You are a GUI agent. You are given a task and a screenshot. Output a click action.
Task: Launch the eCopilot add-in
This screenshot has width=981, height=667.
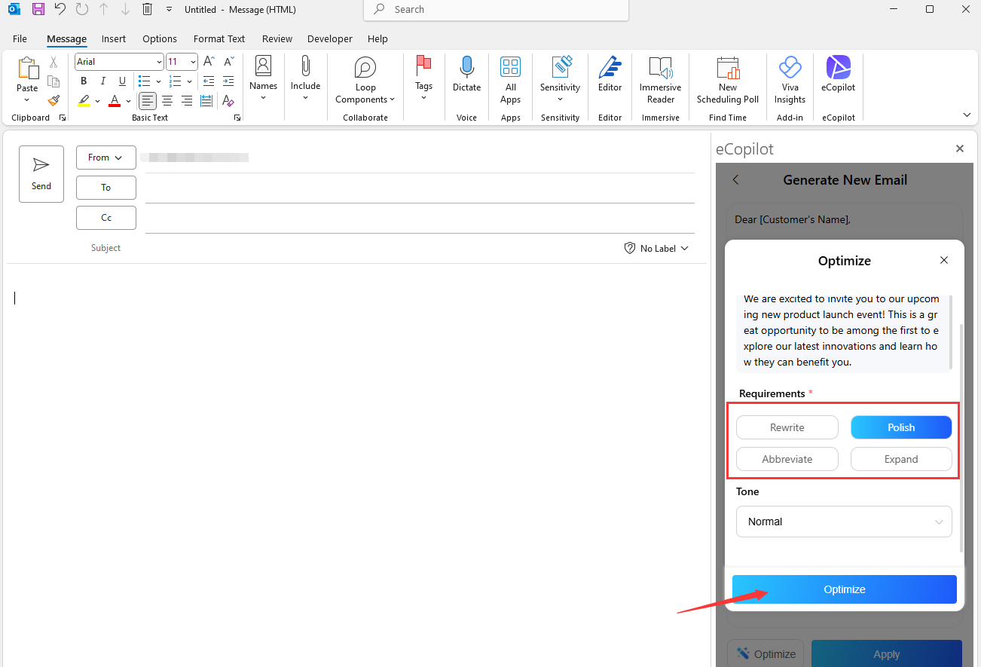coord(838,75)
